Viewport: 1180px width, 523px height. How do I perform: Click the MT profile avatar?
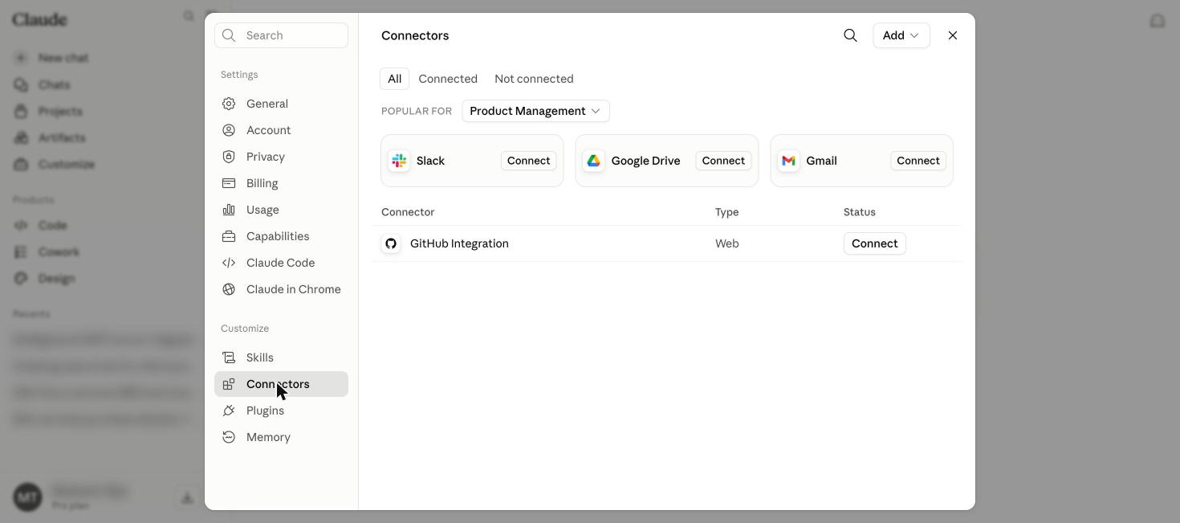(27, 498)
